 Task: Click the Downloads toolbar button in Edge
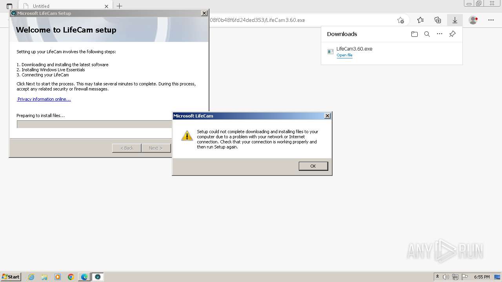click(455, 20)
